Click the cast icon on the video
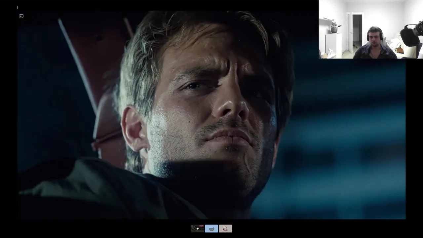Image resolution: width=423 pixels, height=238 pixels. [21, 16]
